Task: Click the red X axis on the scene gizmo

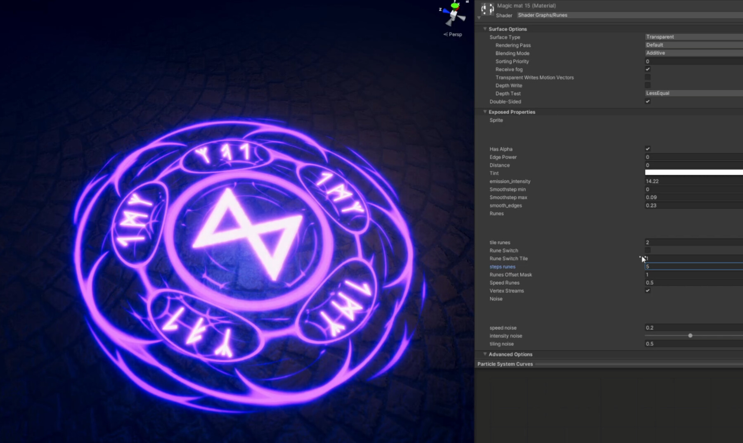Action: coord(458,9)
